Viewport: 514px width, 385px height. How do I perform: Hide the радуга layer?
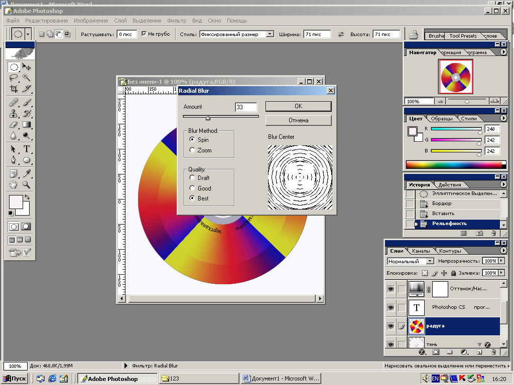(391, 326)
